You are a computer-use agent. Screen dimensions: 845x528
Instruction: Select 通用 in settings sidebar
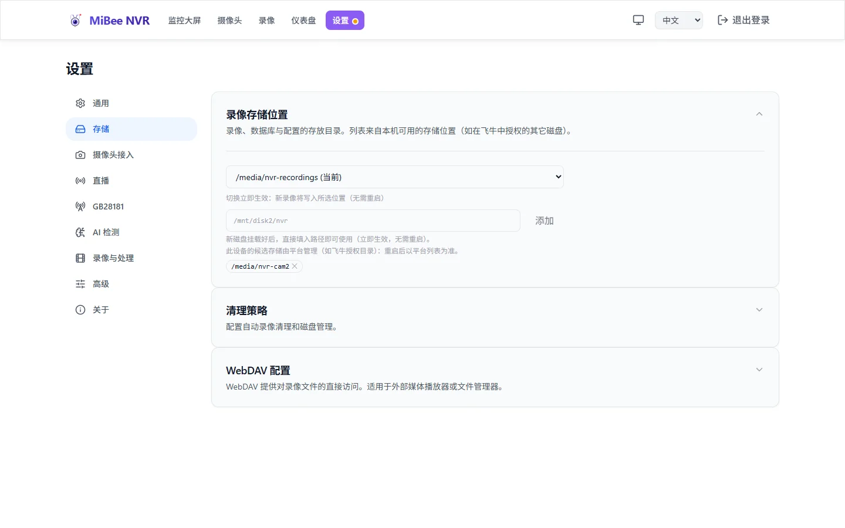coord(131,103)
